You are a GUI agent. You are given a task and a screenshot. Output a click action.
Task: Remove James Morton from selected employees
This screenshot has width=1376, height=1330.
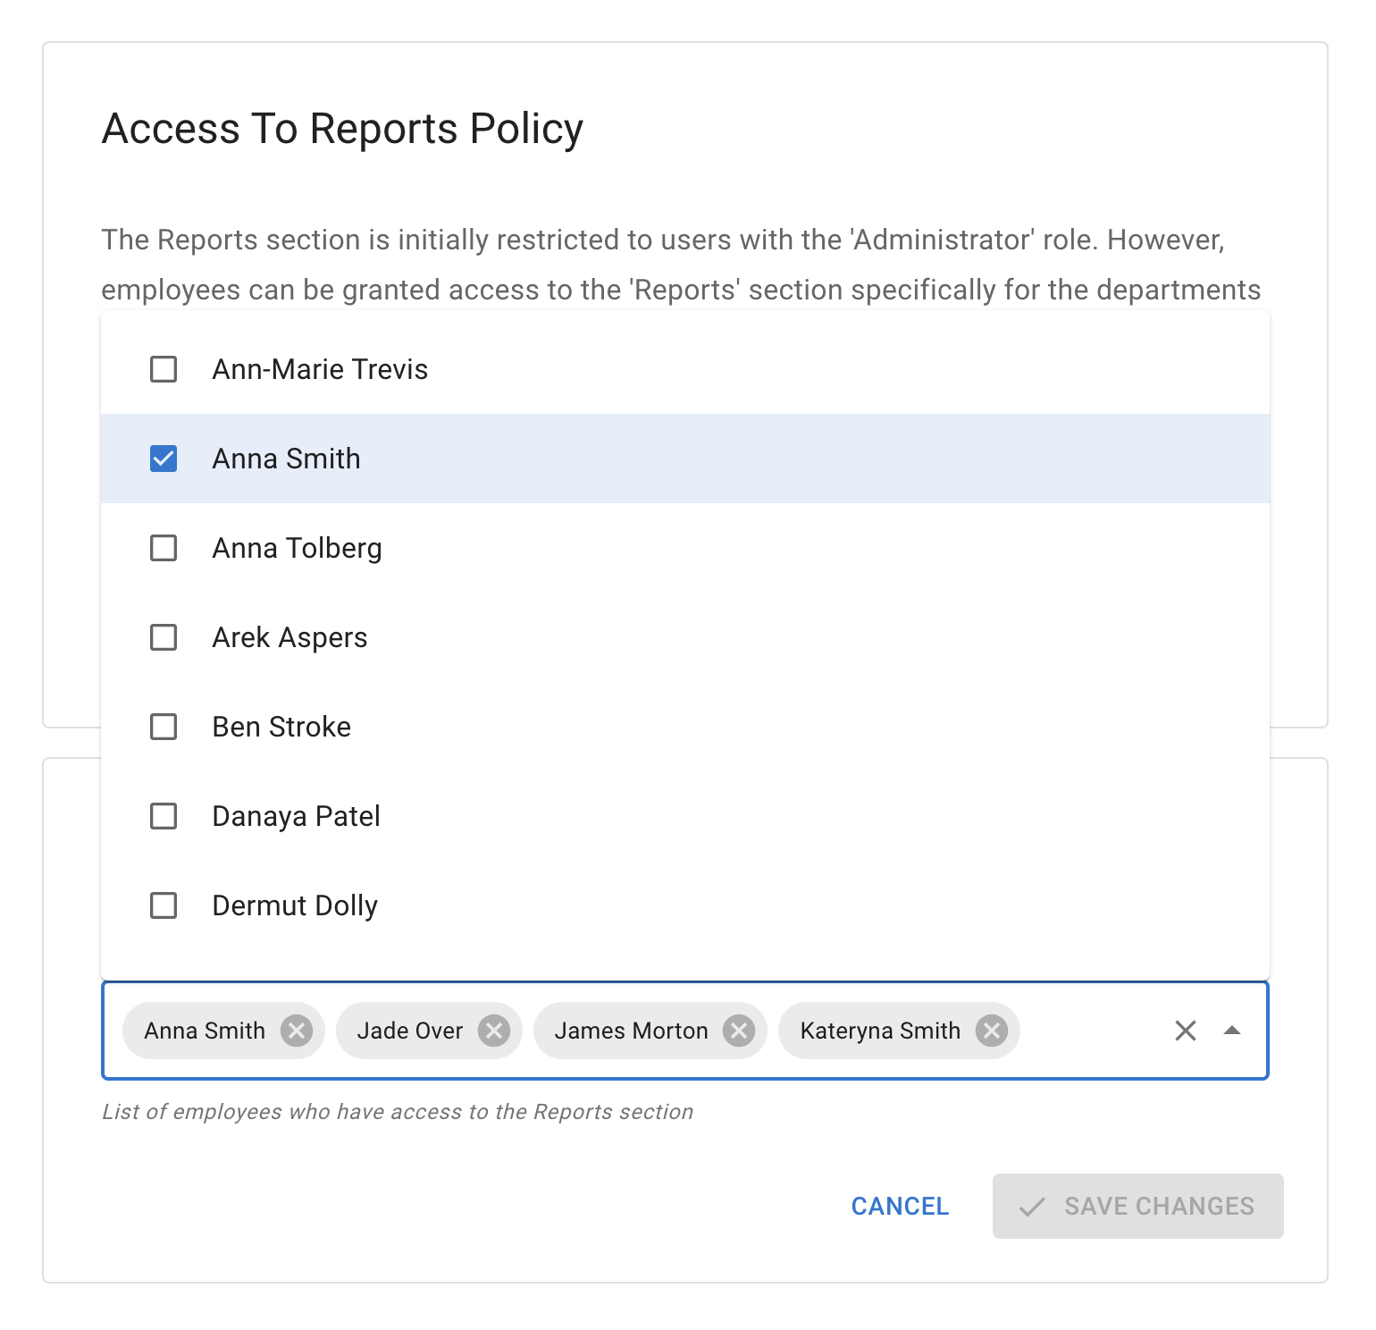click(x=739, y=1031)
